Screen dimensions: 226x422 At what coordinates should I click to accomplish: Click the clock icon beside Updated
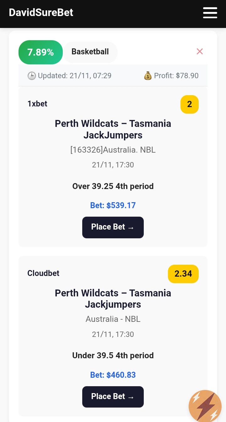32,76
